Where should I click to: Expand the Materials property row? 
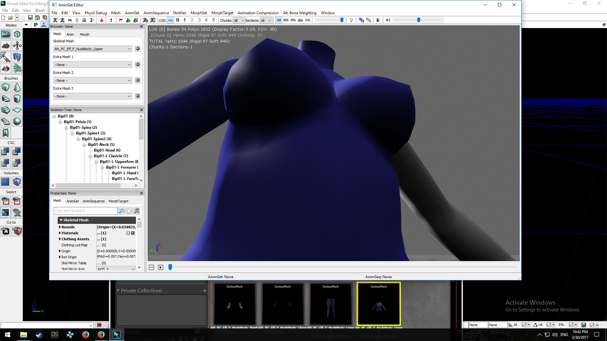(x=60, y=233)
